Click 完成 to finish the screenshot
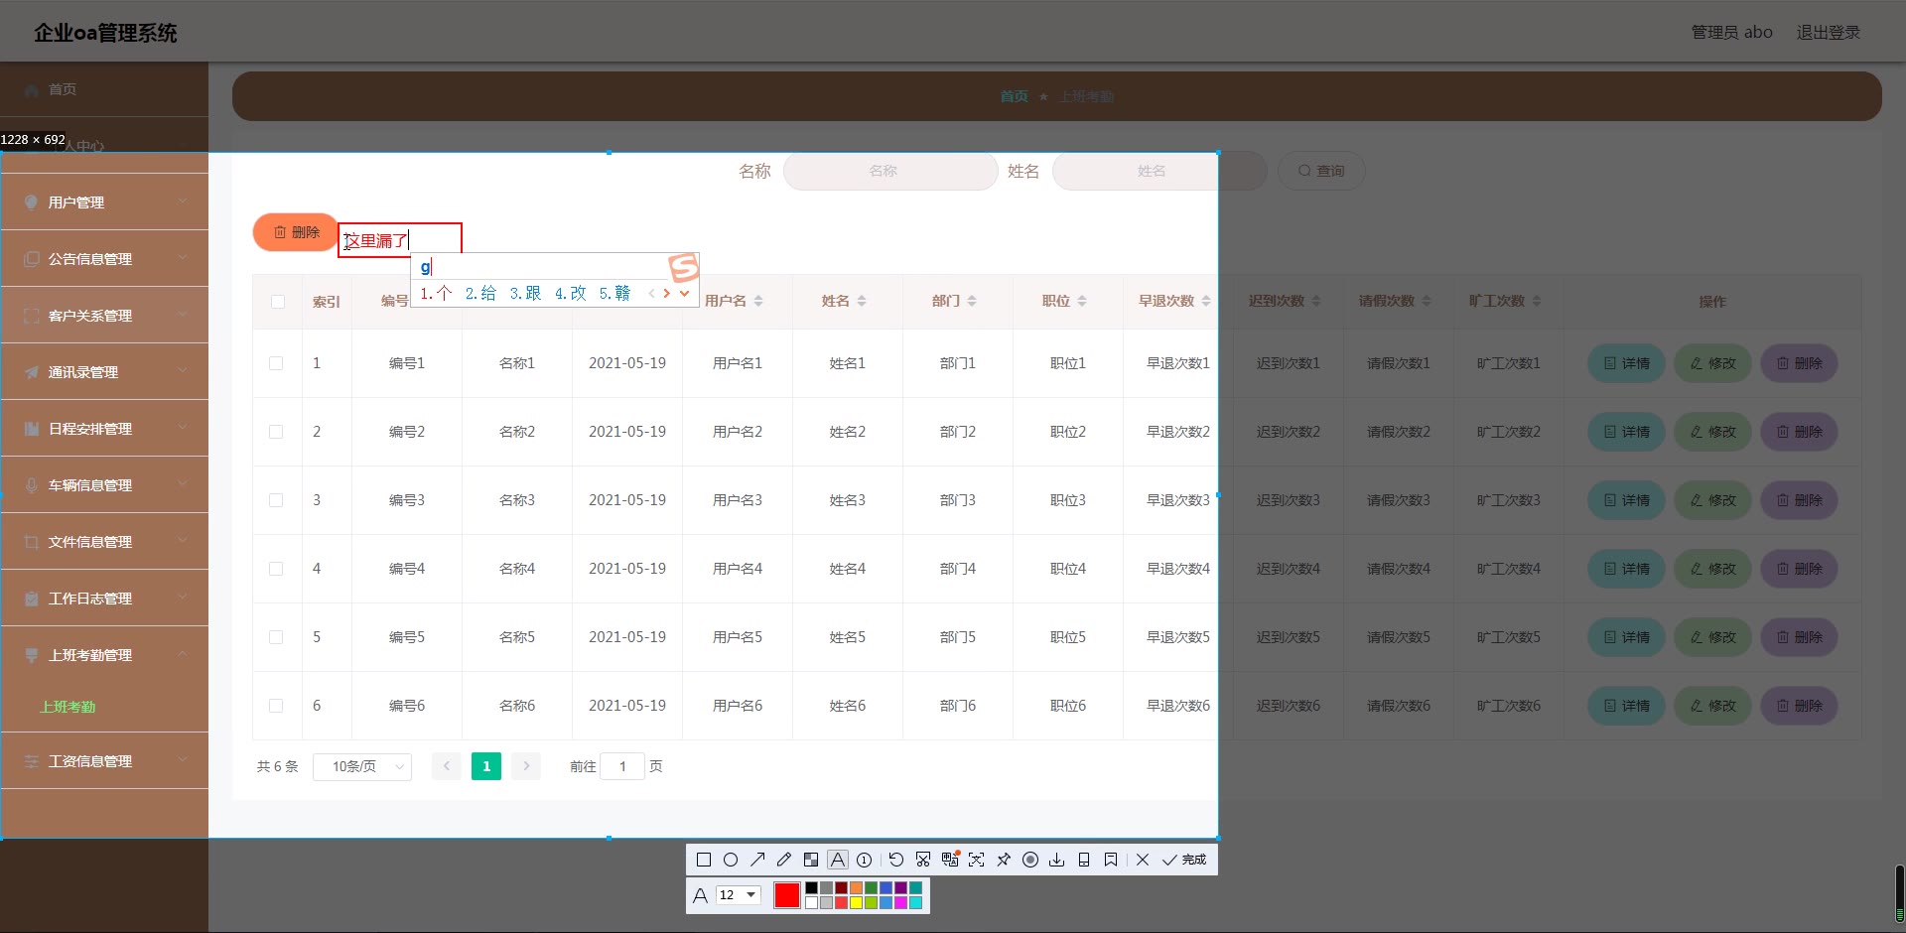Viewport: 1906px width, 933px height. coord(1184,860)
